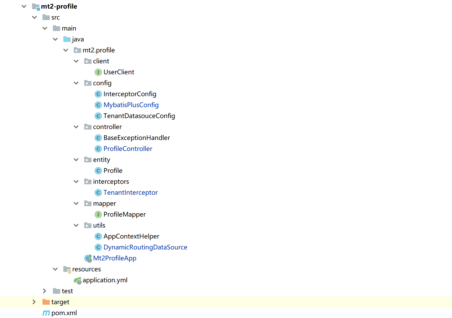Click the Maven pom.xml icon
The height and width of the screenshot is (318, 452).
(x=46, y=313)
